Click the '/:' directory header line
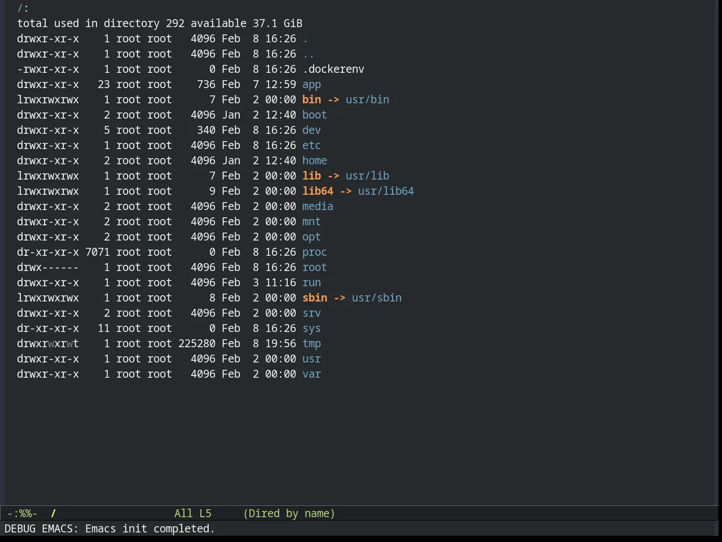The height and width of the screenshot is (542, 722). pos(23,8)
